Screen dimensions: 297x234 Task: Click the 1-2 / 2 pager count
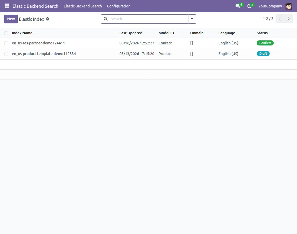pyautogui.click(x=268, y=19)
